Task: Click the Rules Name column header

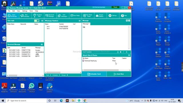Action: [11, 24]
